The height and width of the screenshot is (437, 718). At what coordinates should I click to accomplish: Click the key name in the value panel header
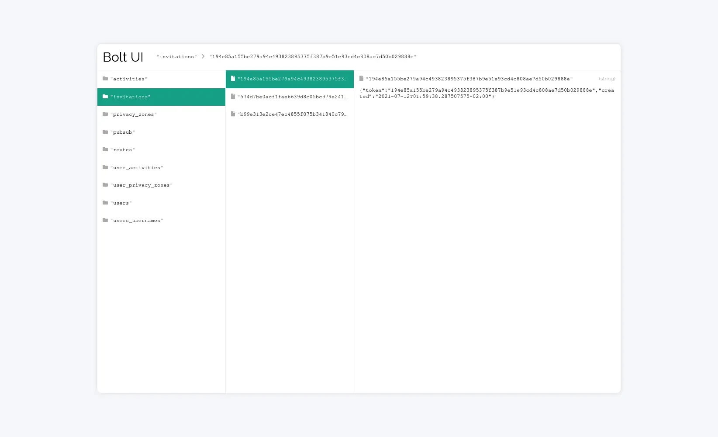click(x=469, y=79)
